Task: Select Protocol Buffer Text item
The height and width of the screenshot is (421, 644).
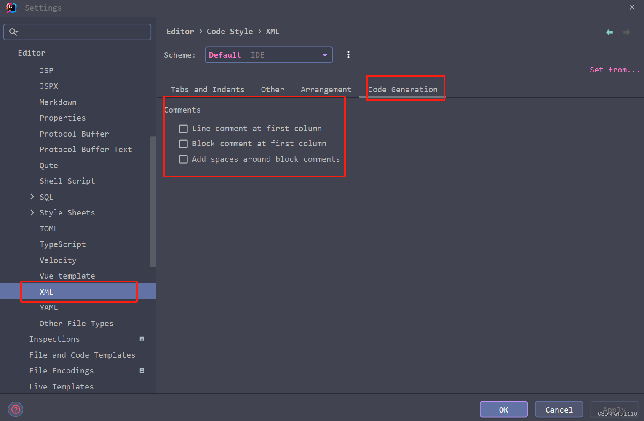Action: 86,149
